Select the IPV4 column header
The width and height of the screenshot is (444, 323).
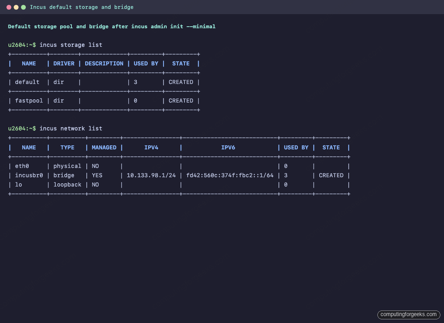[x=151, y=148]
